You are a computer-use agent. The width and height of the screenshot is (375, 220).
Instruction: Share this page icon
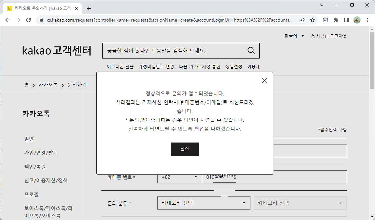(302, 20)
